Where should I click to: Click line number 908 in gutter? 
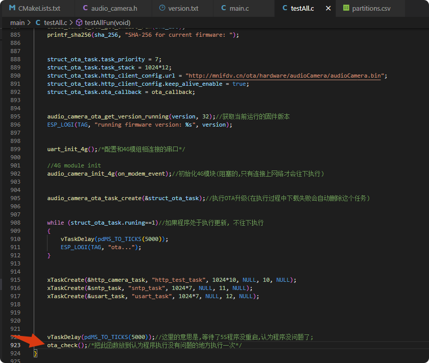(x=15, y=223)
